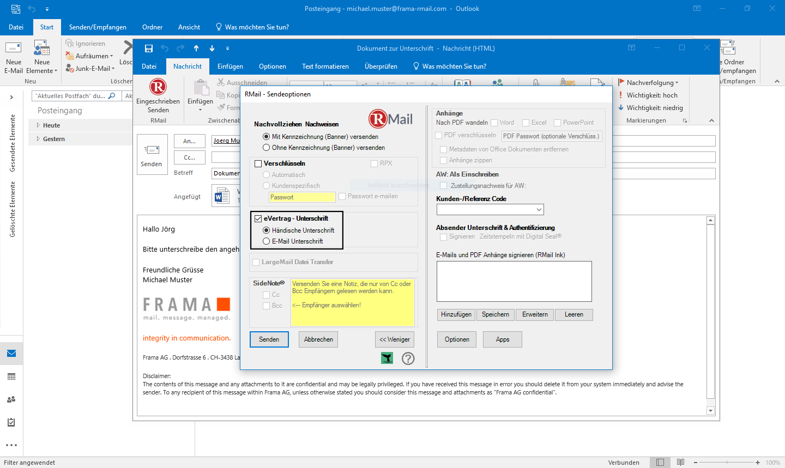
Task: Click Senden button in RMail dialog
Action: pyautogui.click(x=269, y=339)
